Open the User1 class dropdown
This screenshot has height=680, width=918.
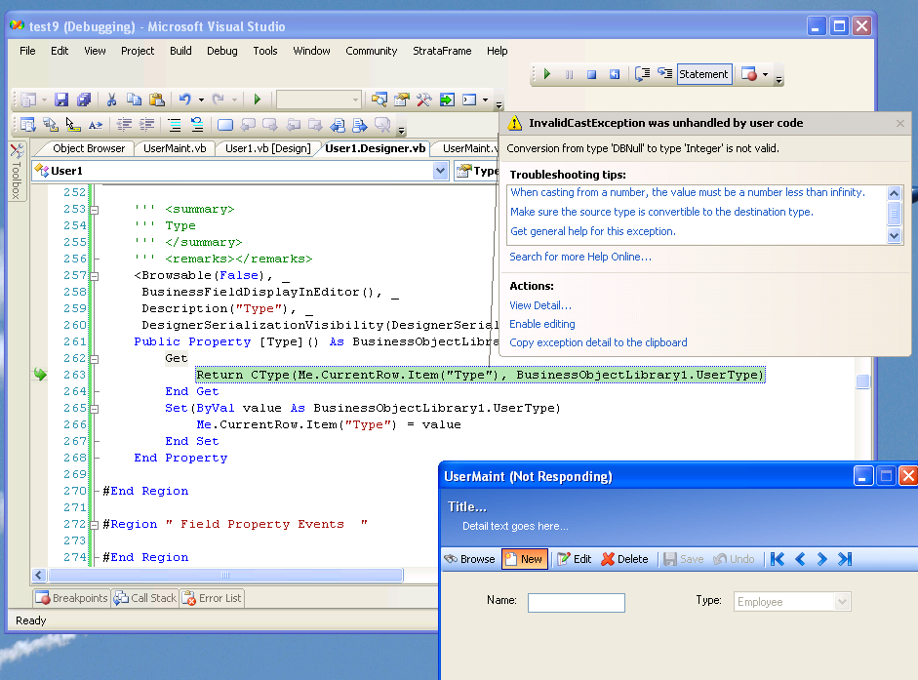point(440,171)
